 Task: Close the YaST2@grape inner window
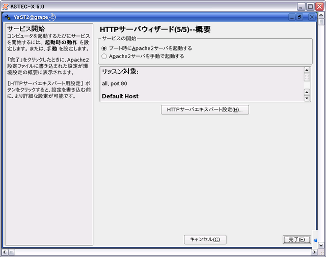point(311,17)
